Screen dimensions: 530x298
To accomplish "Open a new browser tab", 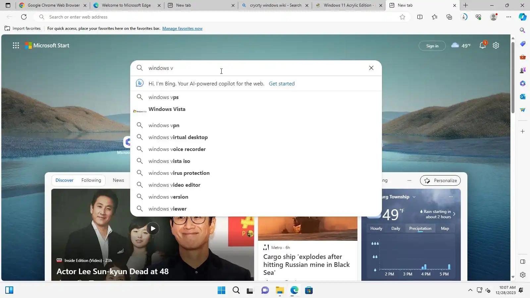I will click(465, 5).
